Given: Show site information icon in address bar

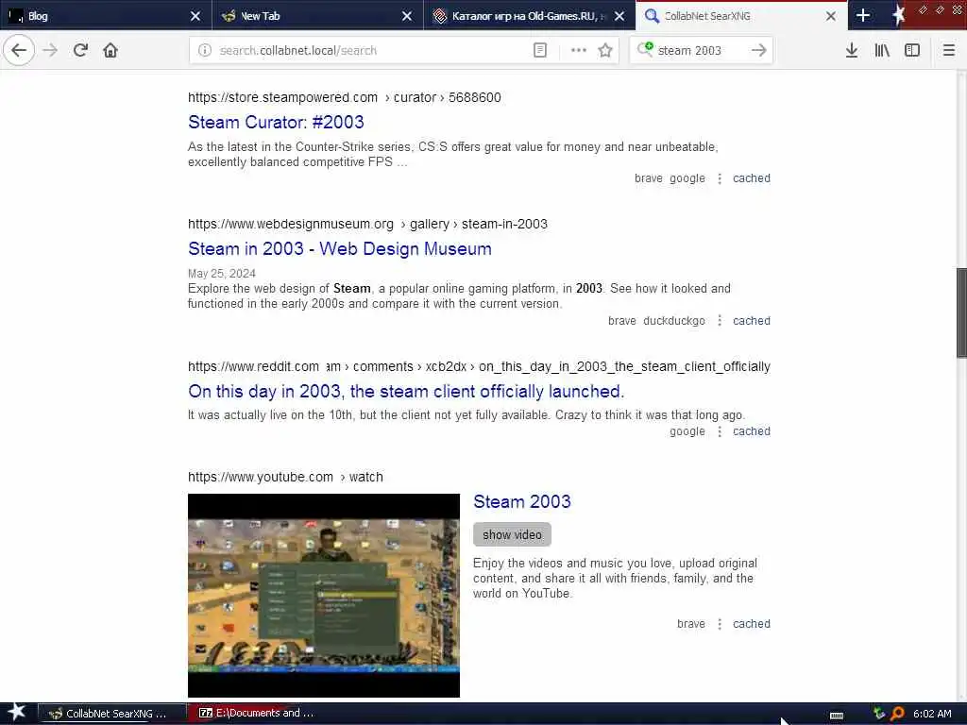Looking at the screenshot, I should [x=205, y=50].
